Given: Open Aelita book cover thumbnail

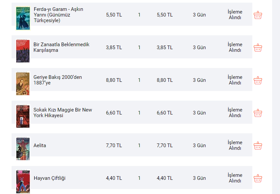Looking at the screenshot, I should (x=23, y=148).
